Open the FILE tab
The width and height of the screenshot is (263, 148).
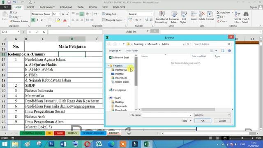pyautogui.click(x=5, y=7)
